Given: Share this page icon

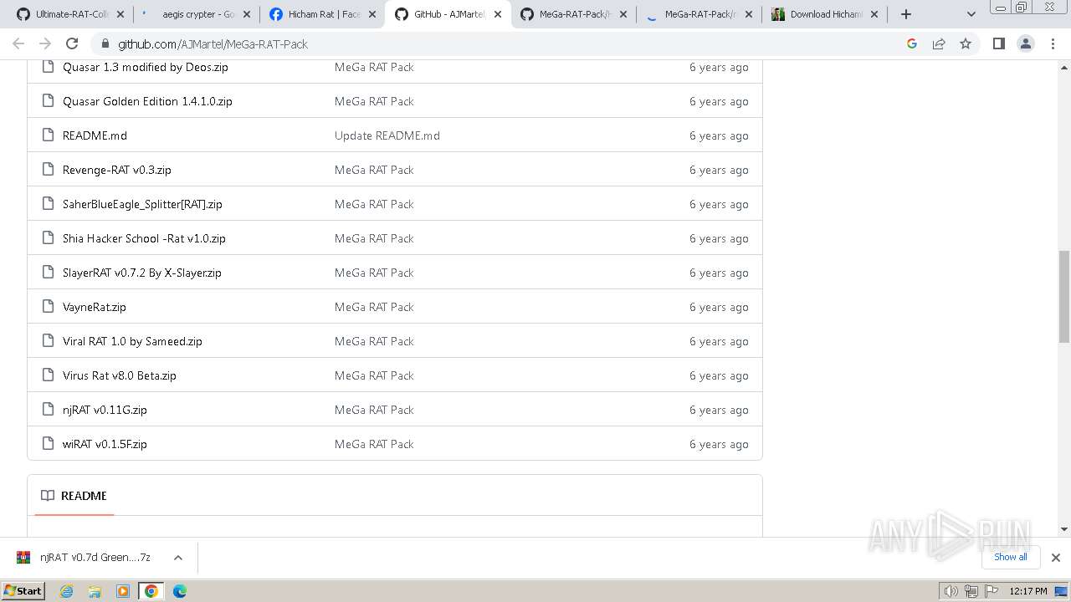Looking at the screenshot, I should point(939,43).
